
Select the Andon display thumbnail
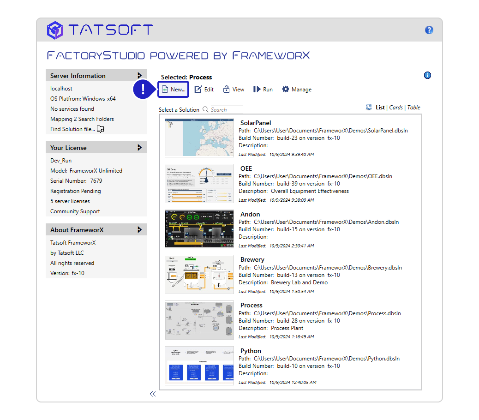pyautogui.click(x=199, y=229)
